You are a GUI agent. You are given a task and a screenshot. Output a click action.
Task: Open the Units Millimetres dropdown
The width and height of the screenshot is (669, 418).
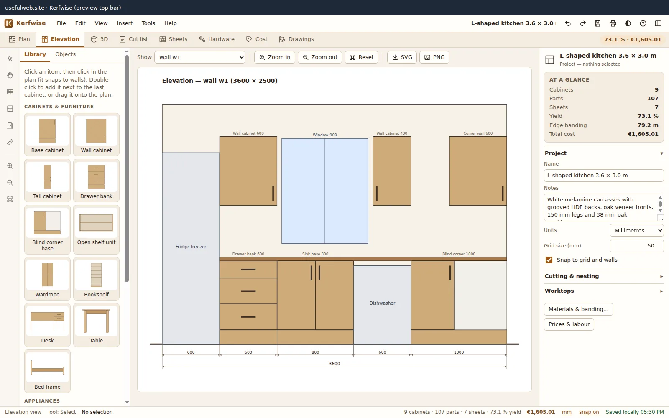coord(636,230)
